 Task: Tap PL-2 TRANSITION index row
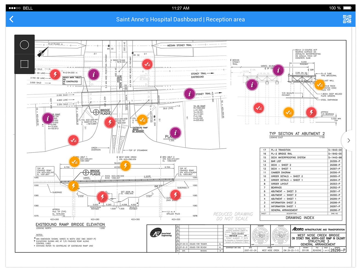(x=301, y=150)
